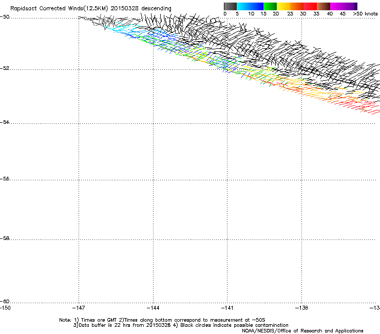Click the '25' knots legend label

tap(290, 14)
